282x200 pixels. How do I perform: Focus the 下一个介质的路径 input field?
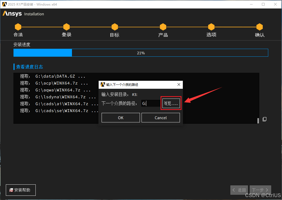151,103
